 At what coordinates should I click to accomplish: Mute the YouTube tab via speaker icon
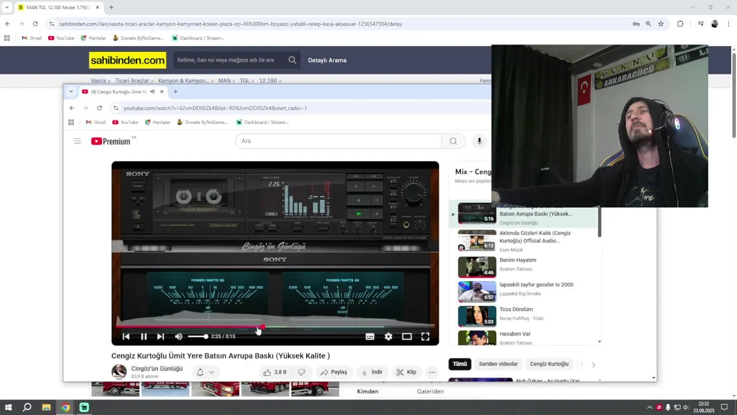[153, 92]
